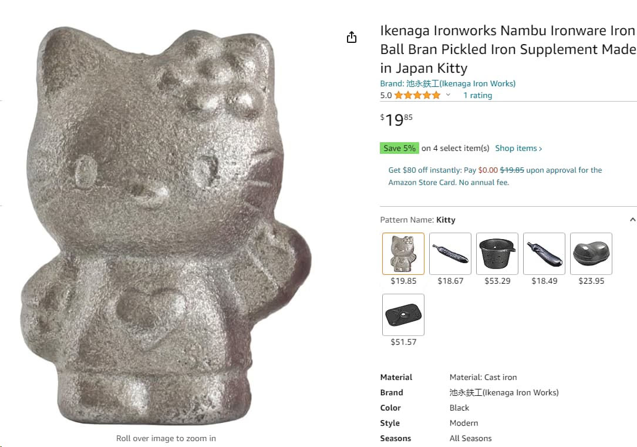The image size is (637, 447).
Task: Click the 'Shop items' link
Action: coord(518,149)
